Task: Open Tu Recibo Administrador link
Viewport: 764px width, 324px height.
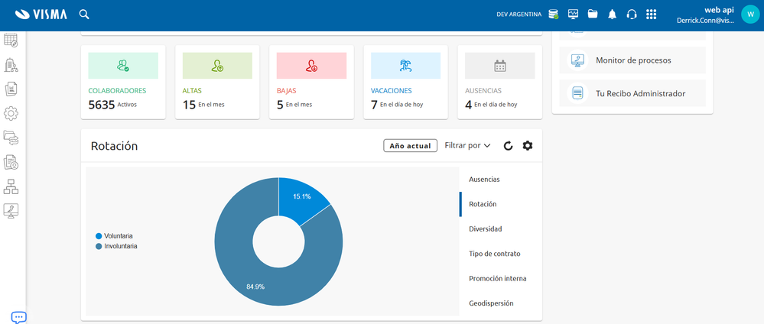Action: point(641,93)
